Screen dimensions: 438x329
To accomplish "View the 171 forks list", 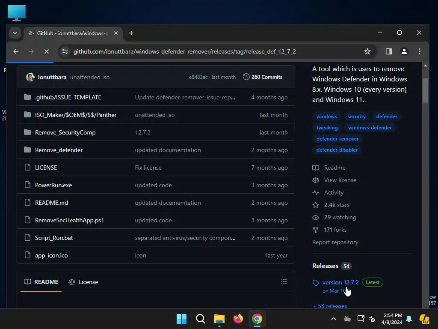I will pos(330,230).
